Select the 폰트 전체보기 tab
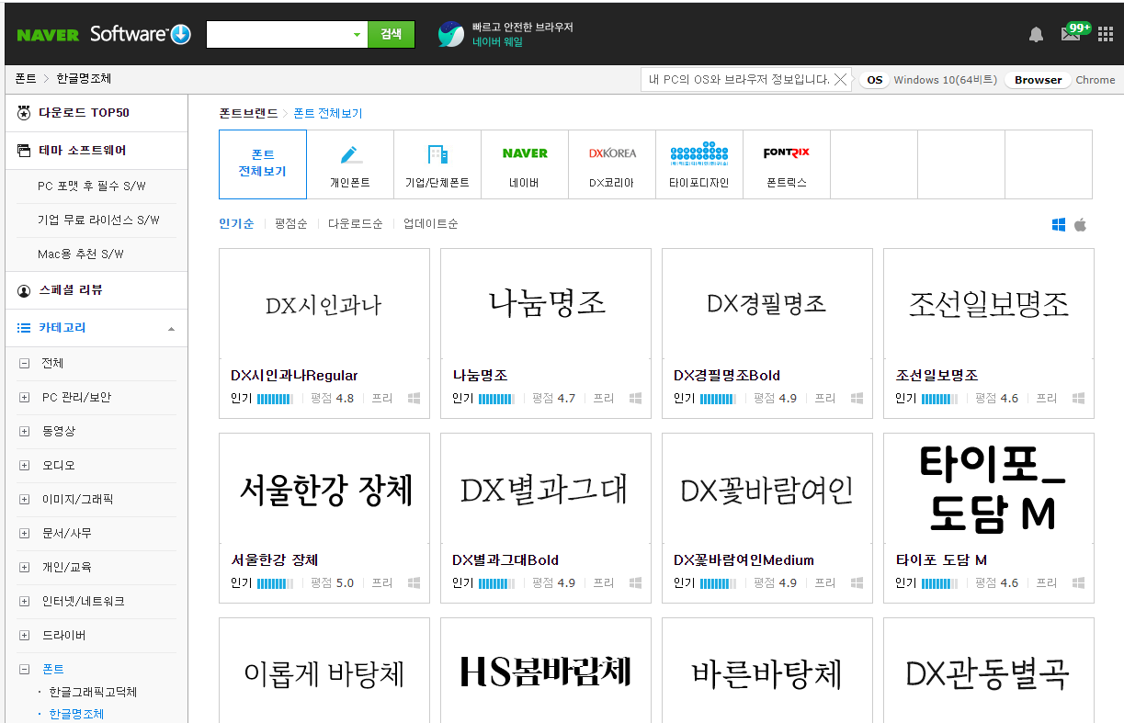This screenshot has width=1124, height=723. tap(263, 164)
